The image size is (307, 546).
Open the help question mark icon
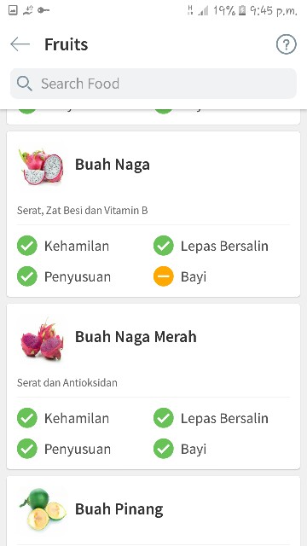point(287,44)
